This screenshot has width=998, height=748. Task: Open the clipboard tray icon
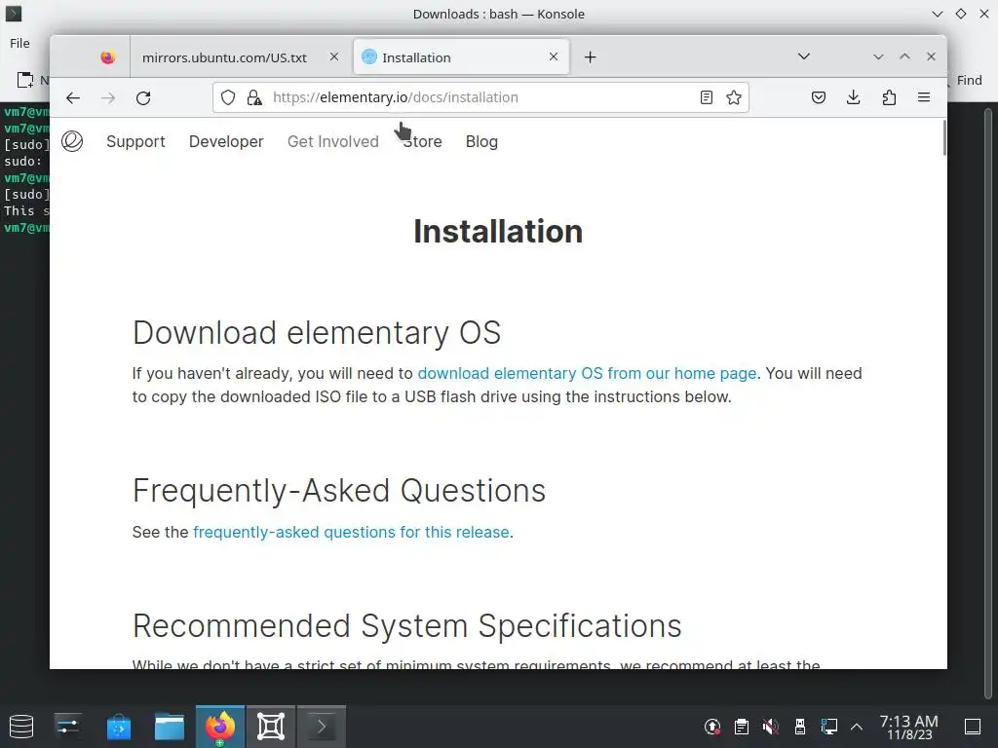pos(742,727)
